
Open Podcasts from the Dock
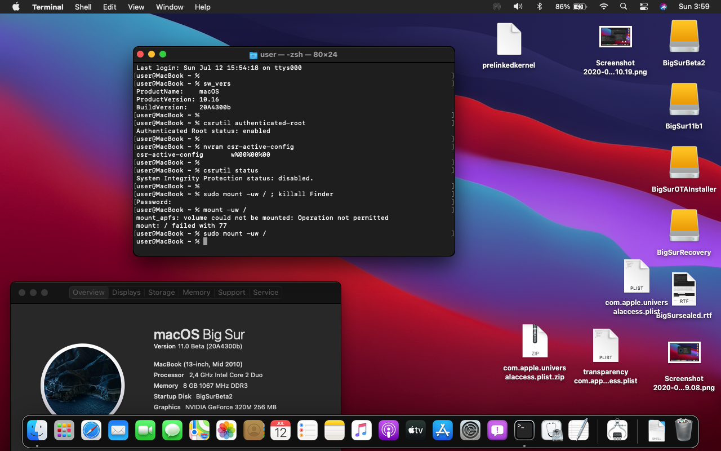pyautogui.click(x=389, y=431)
